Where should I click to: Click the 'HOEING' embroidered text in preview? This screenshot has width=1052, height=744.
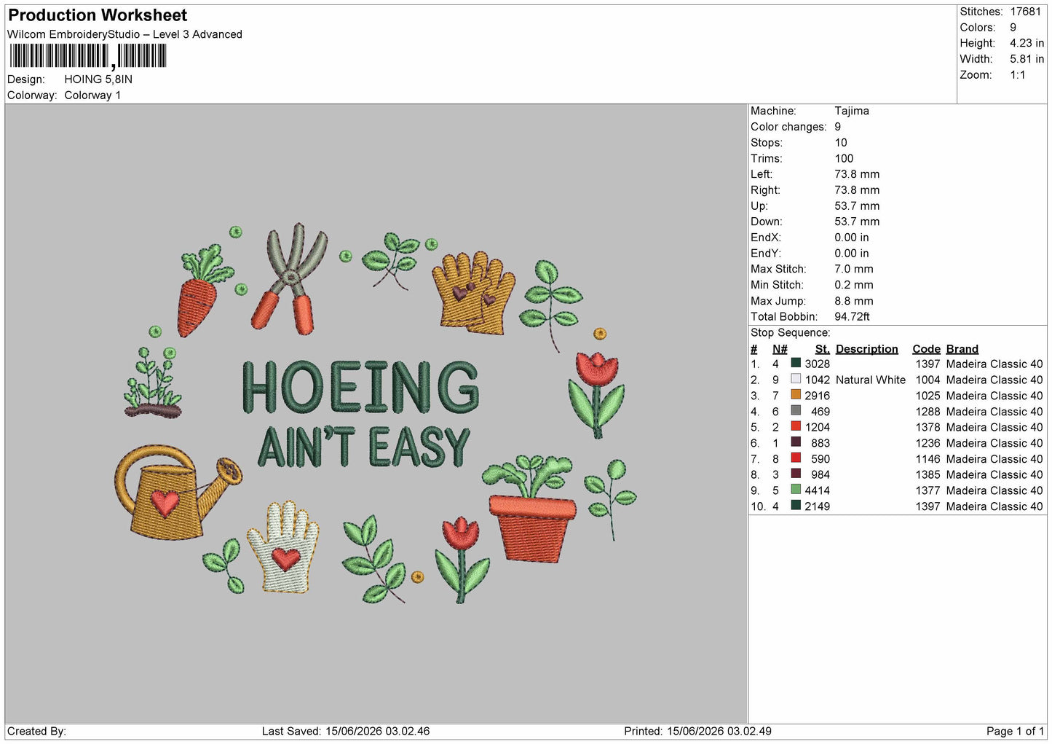coord(360,386)
